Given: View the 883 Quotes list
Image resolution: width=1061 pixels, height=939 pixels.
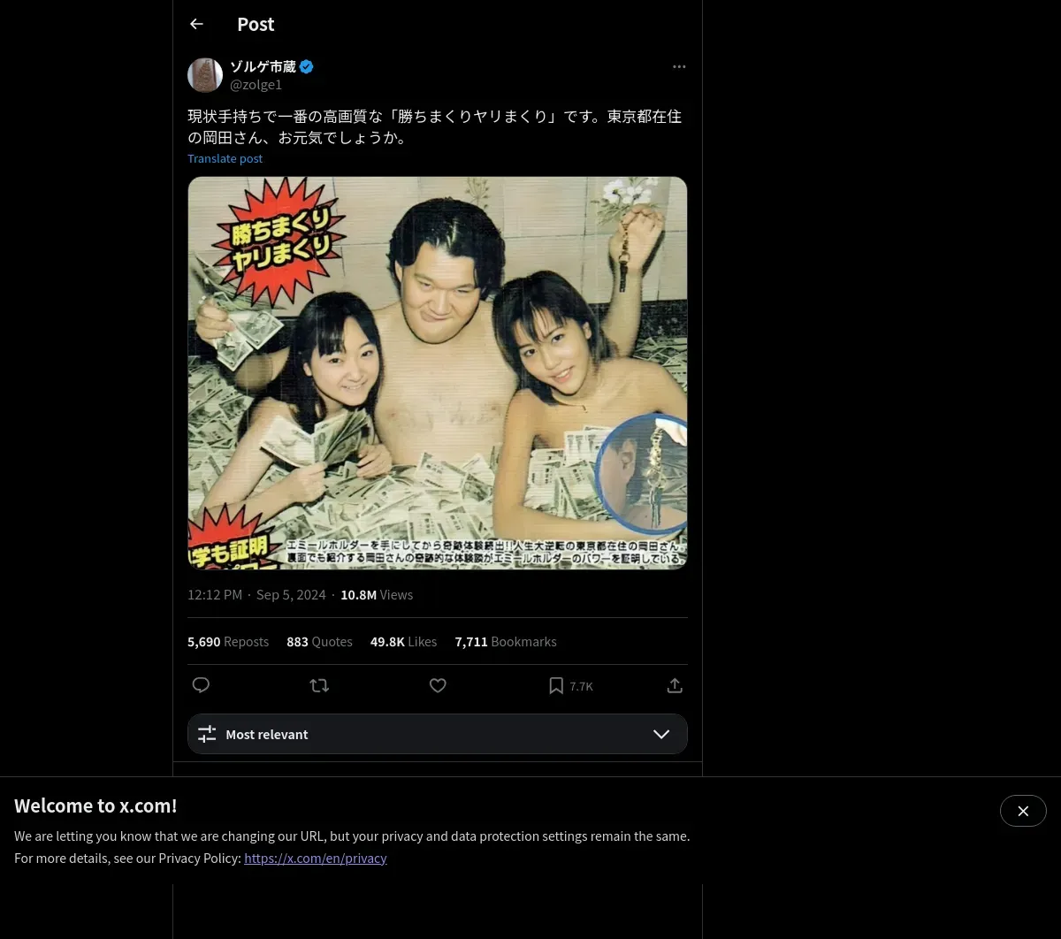Looking at the screenshot, I should (x=319, y=642).
